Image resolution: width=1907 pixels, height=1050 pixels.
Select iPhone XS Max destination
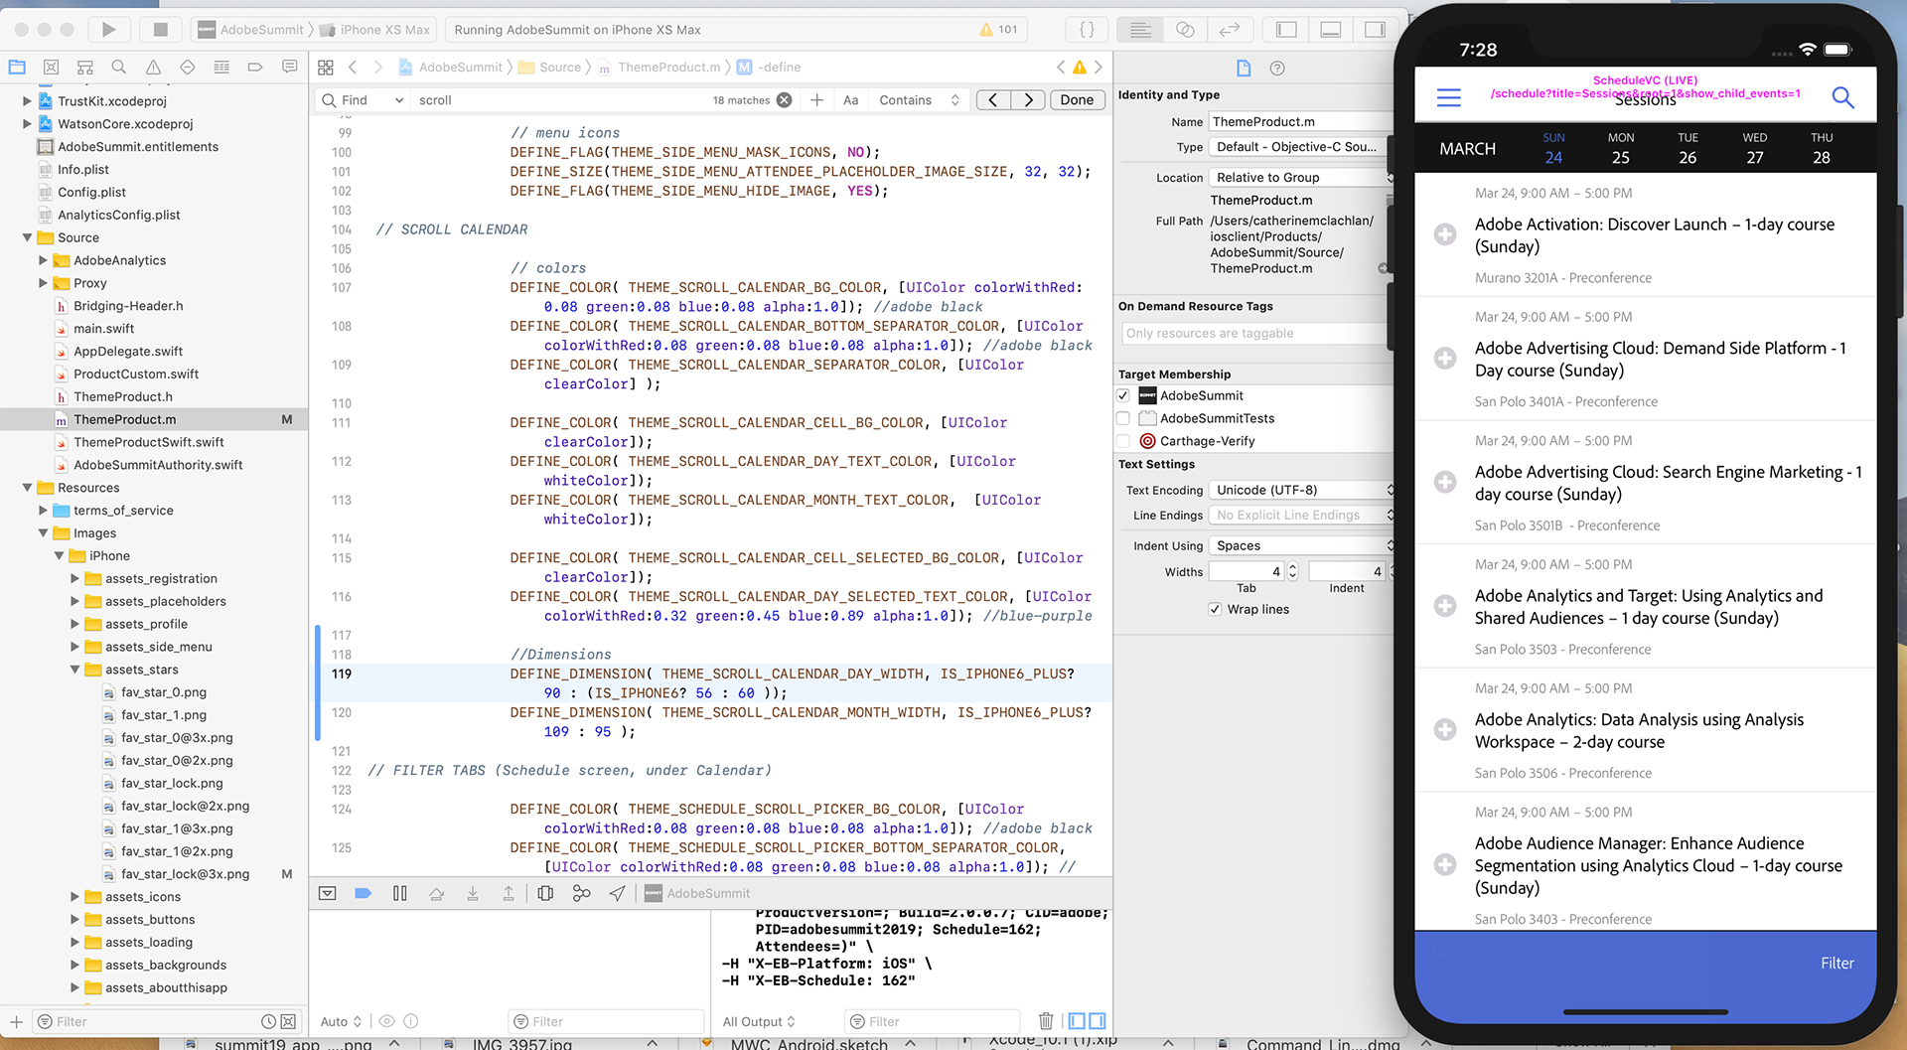(377, 30)
